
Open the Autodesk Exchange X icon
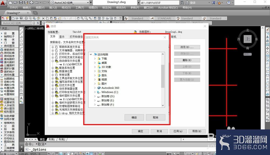pyautogui.click(x=213, y=3)
